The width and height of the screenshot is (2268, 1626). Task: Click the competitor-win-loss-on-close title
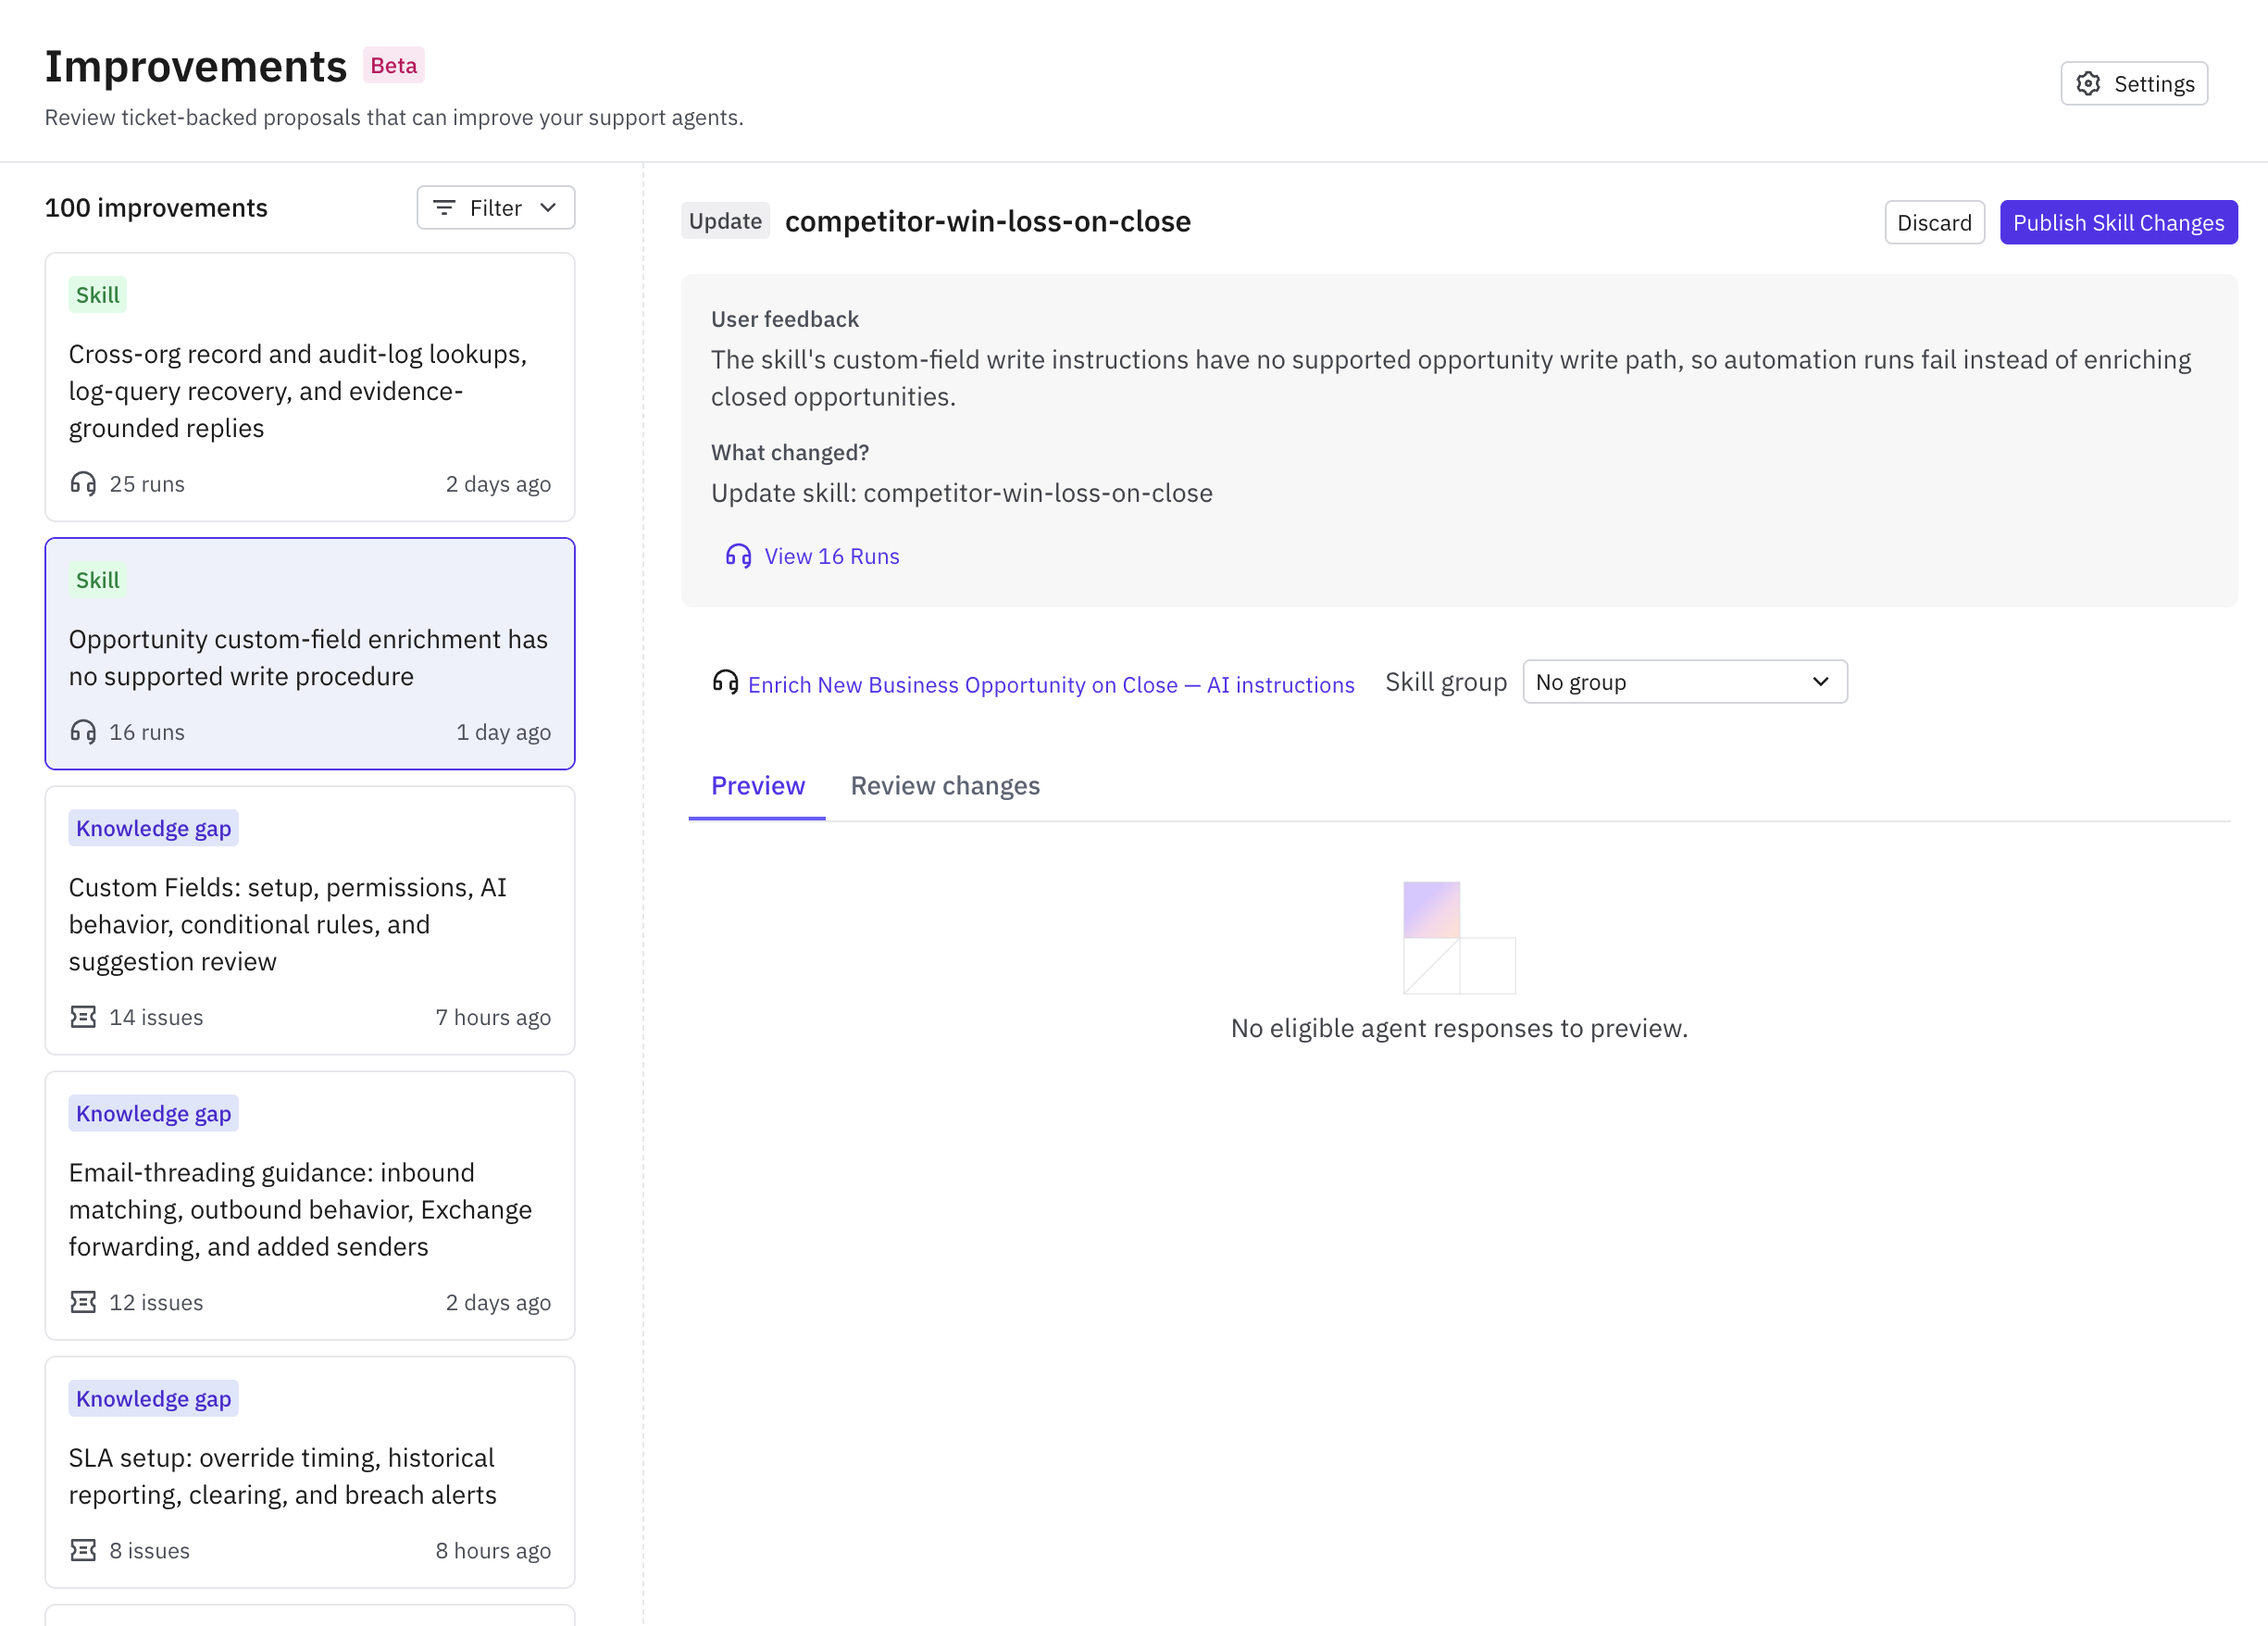tap(987, 221)
